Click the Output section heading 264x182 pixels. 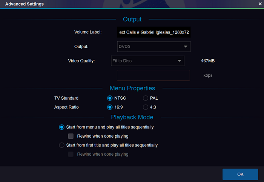click(x=132, y=19)
